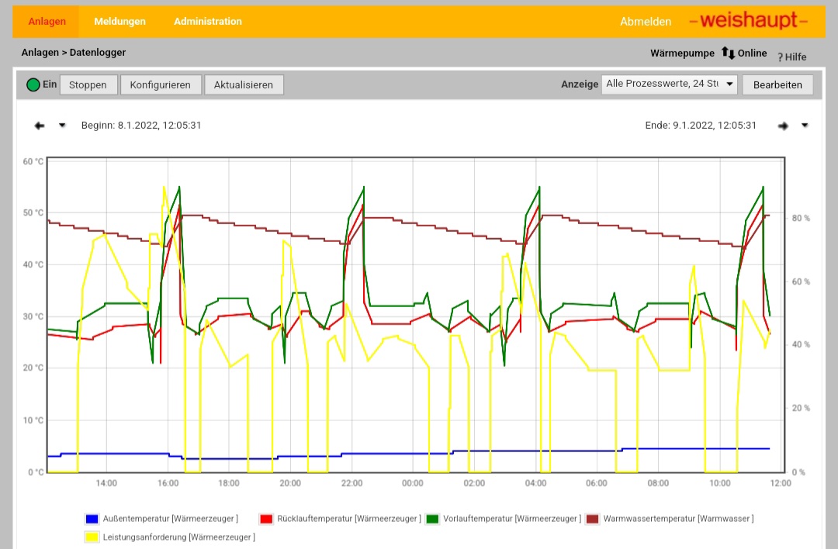Screen dimensions: 838x549
Task: Toggle the blue Außentemperatur legend swatch
Action: coord(92,519)
